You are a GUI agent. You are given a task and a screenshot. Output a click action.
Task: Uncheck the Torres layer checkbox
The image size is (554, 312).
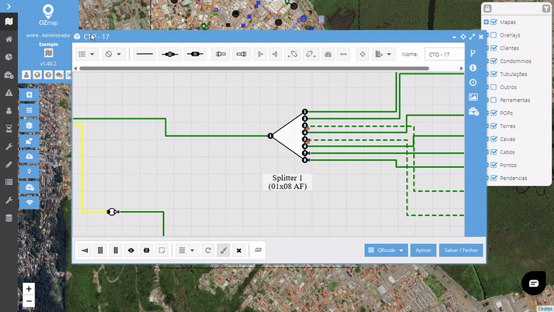494,126
